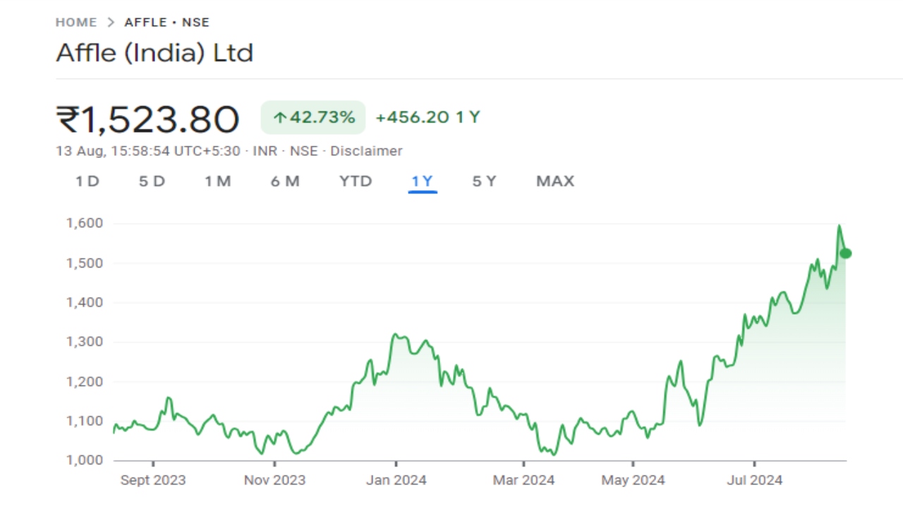Click the 13 Aug timestamp text
Screen dimensions: 903x508
tap(148, 151)
